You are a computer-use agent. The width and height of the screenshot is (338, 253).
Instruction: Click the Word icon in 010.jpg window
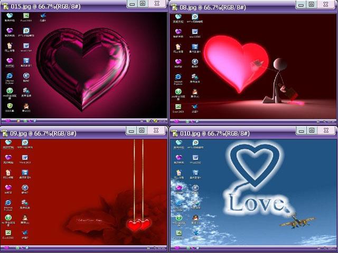pos(195,158)
